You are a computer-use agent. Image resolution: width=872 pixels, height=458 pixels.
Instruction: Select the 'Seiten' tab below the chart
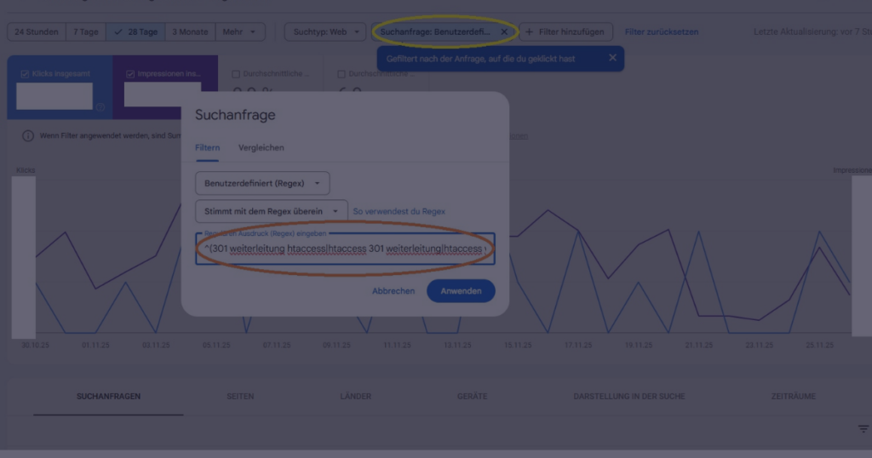click(x=240, y=397)
